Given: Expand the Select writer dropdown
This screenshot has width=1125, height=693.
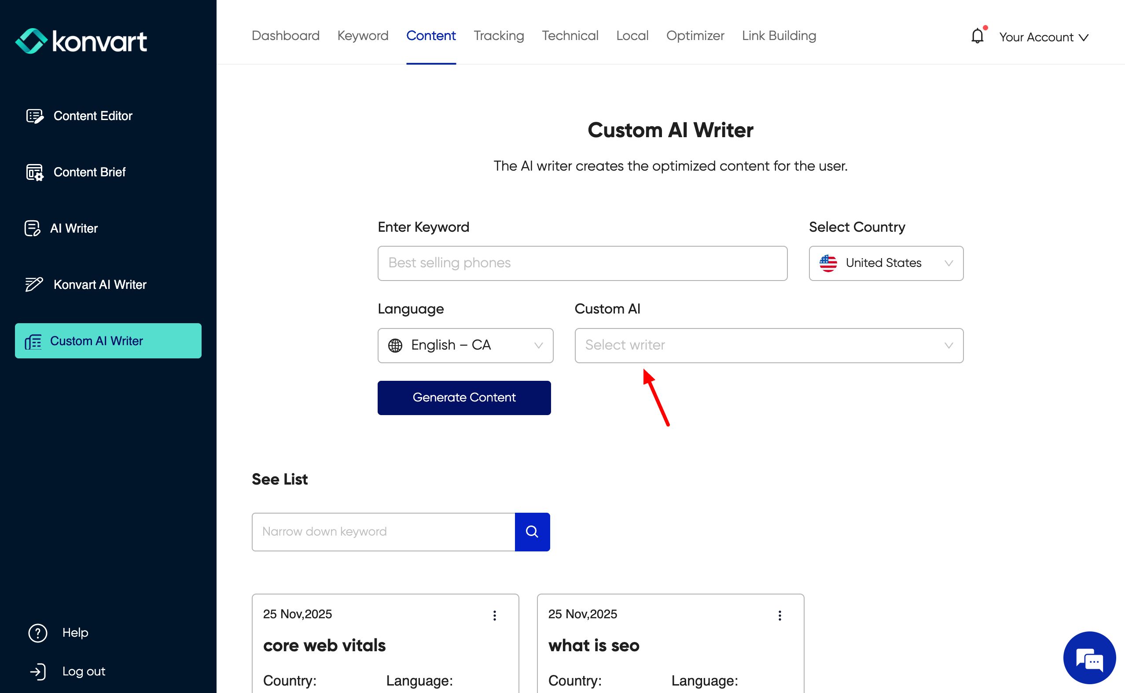Looking at the screenshot, I should coord(768,345).
